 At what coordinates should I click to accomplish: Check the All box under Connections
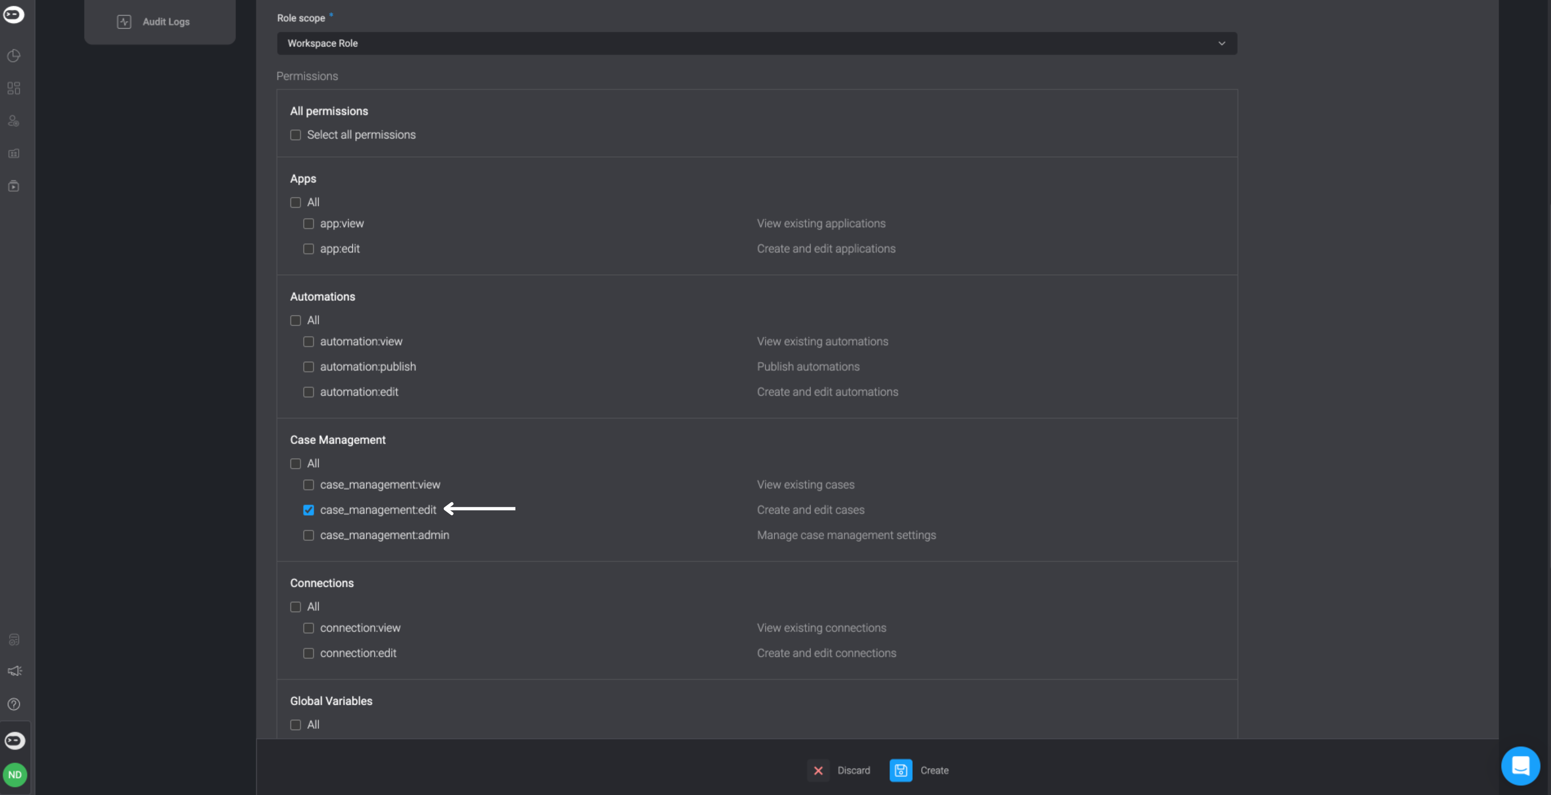coord(296,606)
